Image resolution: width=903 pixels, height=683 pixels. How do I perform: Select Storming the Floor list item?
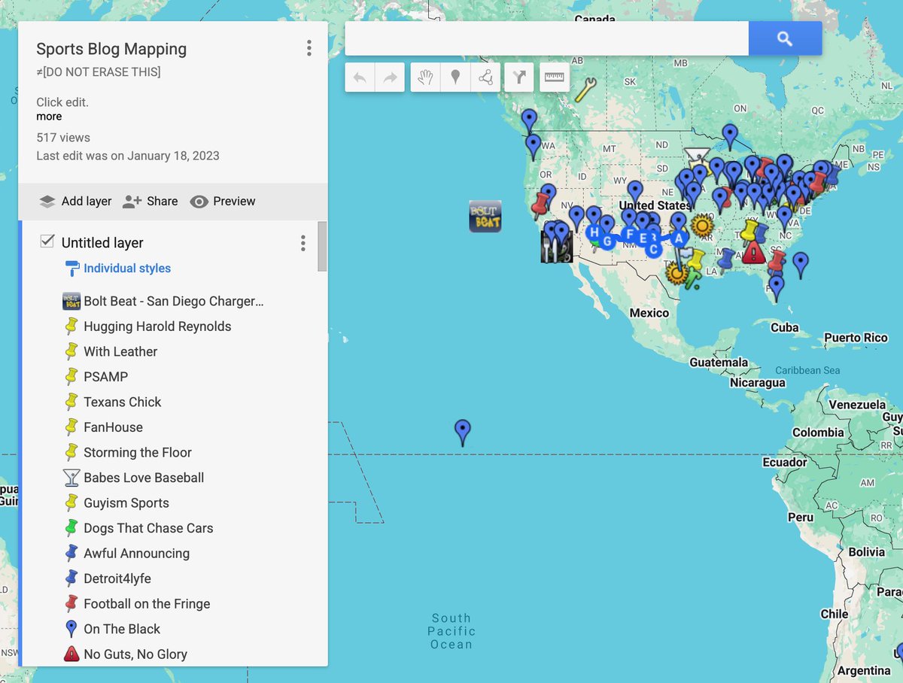(x=138, y=452)
